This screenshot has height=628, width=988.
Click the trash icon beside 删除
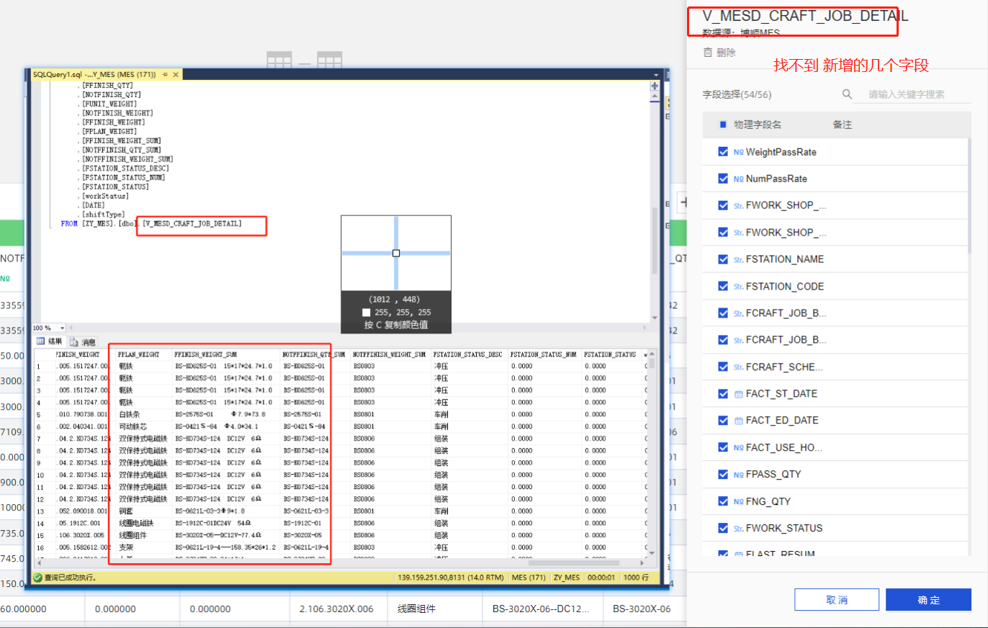[708, 53]
